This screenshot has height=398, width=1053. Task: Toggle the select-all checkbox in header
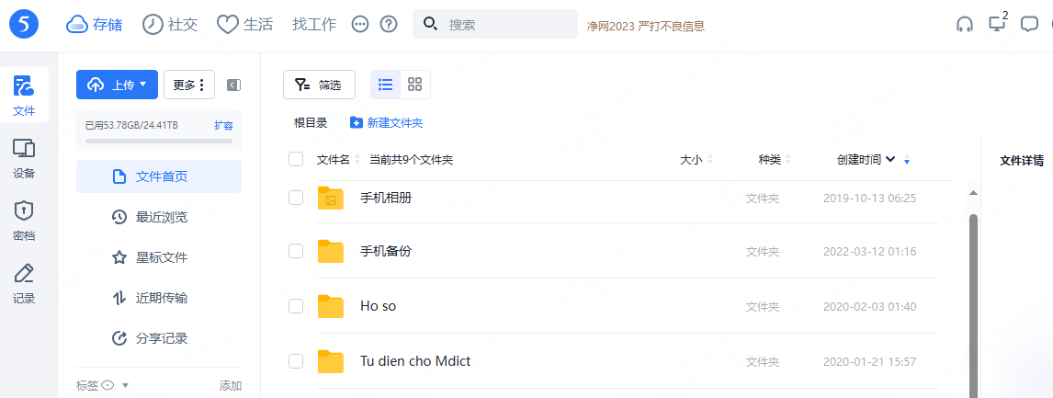pos(296,159)
